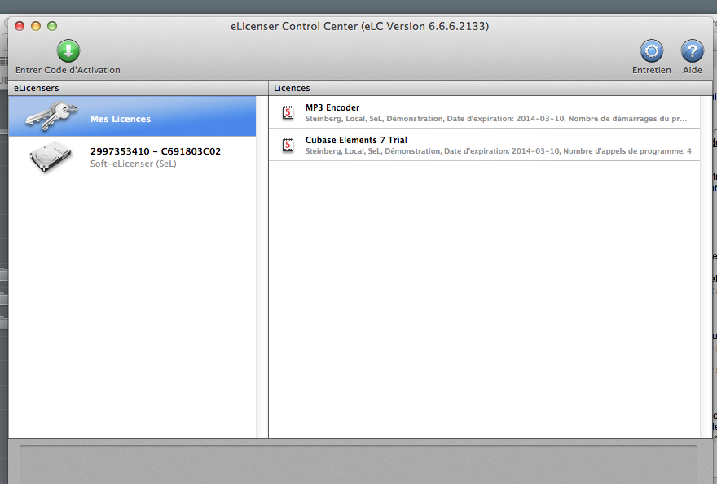Select Mes Licences in eLicensers list
717x484 pixels.
pyautogui.click(x=132, y=116)
